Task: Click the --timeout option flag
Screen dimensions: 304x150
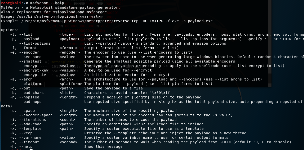Action: click(29, 142)
